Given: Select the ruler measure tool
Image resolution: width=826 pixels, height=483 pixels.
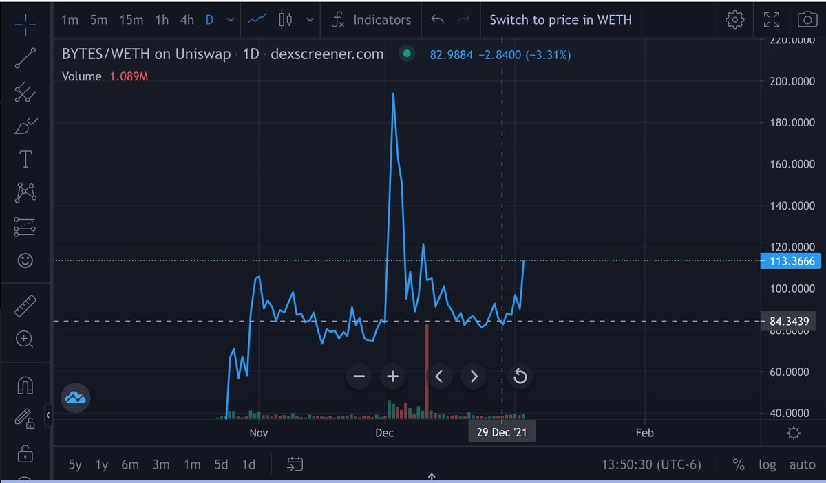Looking at the screenshot, I should [25, 304].
